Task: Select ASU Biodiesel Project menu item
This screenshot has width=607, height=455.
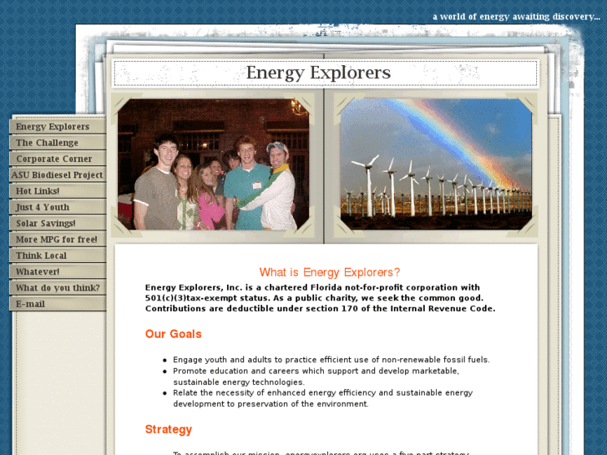Action: click(58, 175)
